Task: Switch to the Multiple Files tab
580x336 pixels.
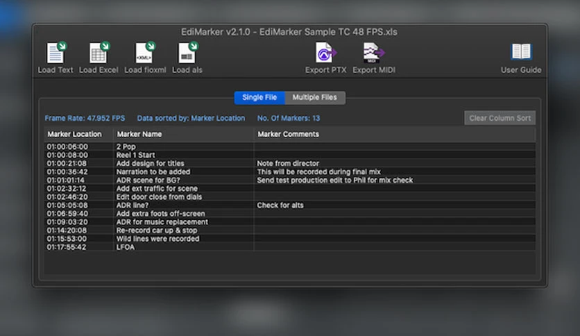Action: [315, 98]
